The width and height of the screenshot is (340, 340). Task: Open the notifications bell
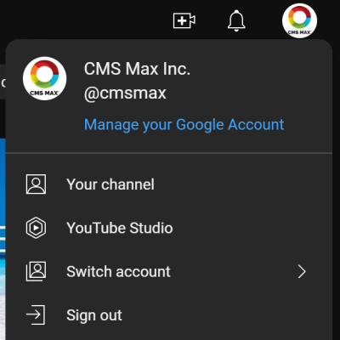[236, 20]
